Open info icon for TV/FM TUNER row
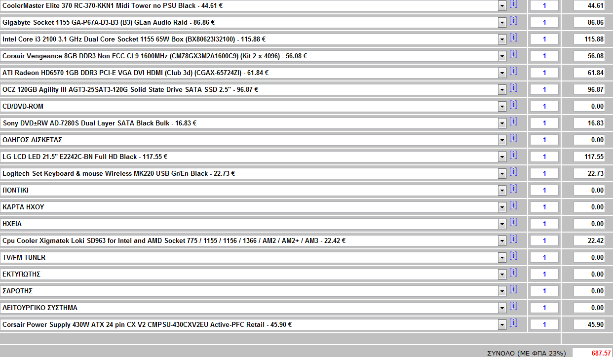613x357 pixels. click(513, 256)
